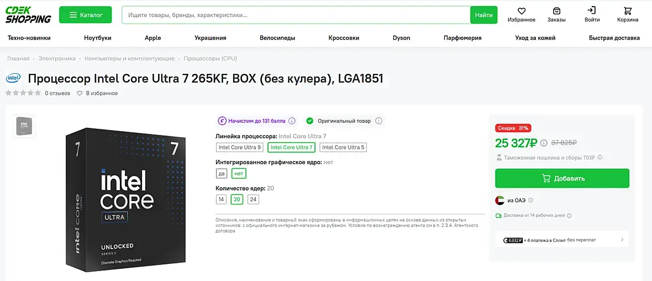Click the Найти search button
The height and width of the screenshot is (281, 652).
(x=483, y=15)
